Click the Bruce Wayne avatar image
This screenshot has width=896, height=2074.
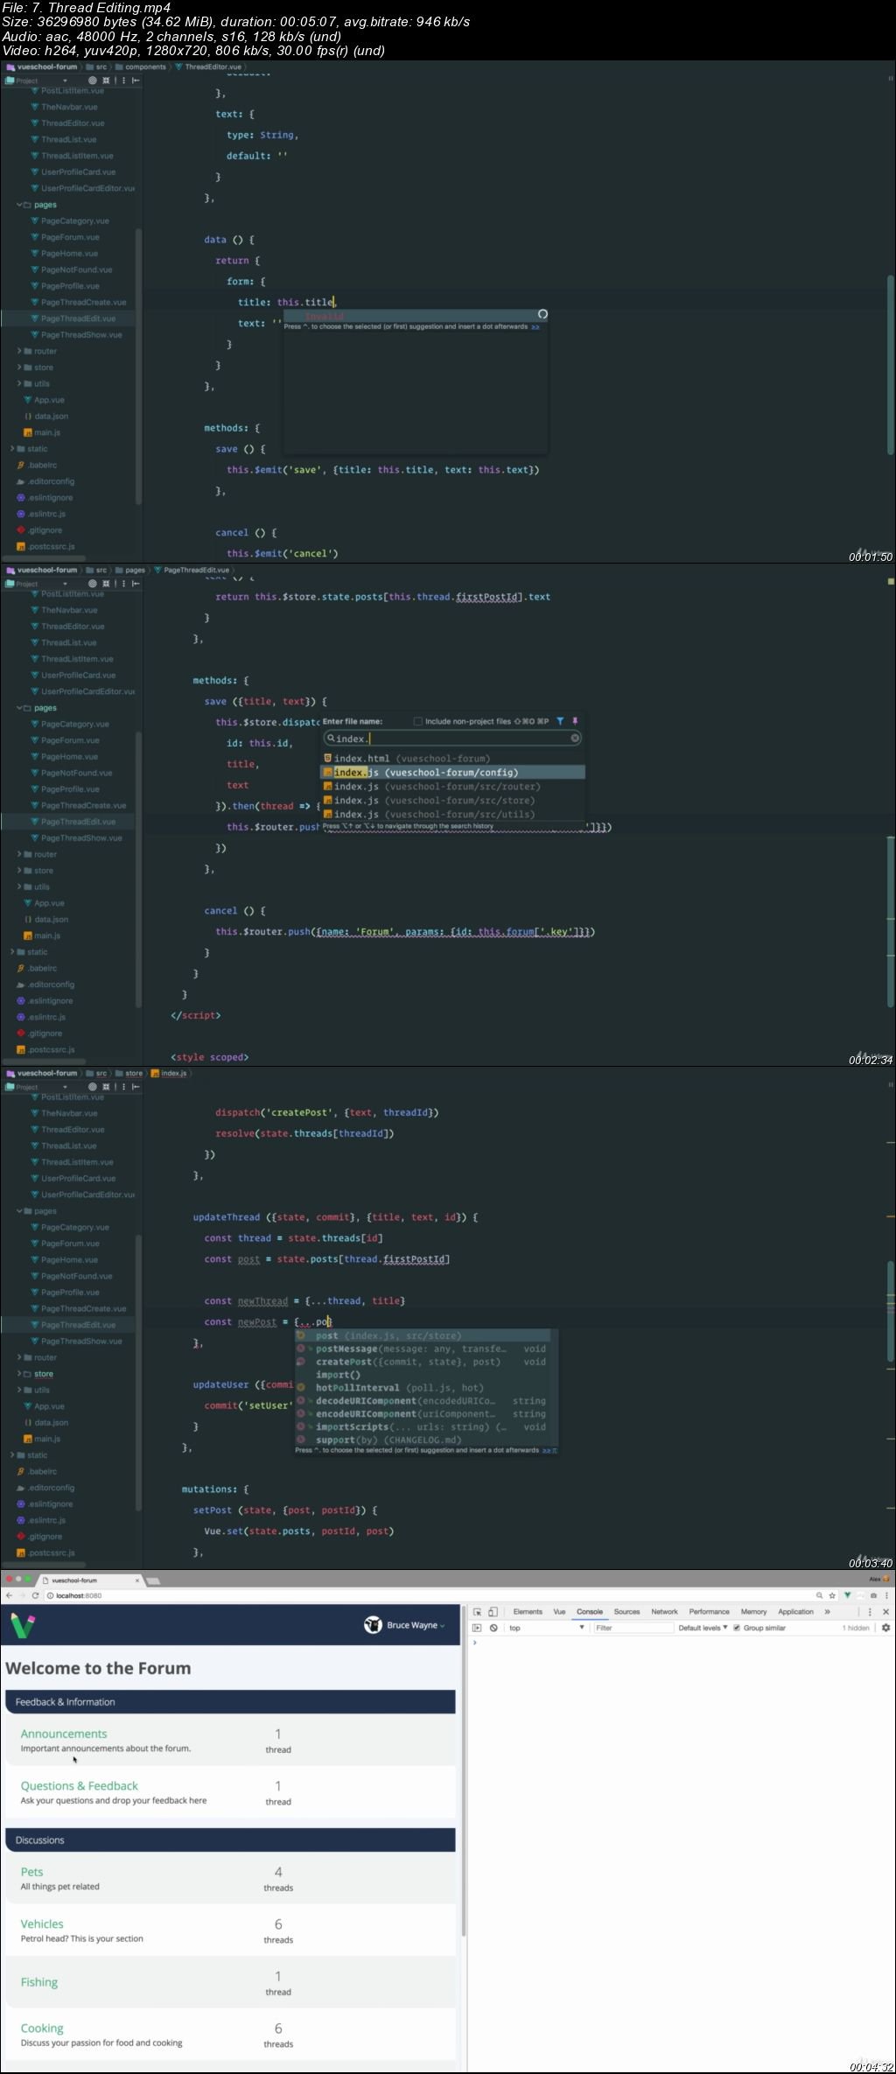[x=373, y=1625]
